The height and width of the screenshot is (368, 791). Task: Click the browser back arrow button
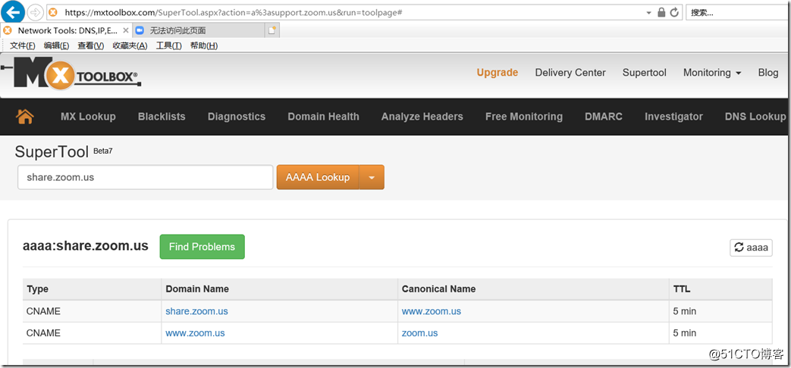click(x=13, y=11)
